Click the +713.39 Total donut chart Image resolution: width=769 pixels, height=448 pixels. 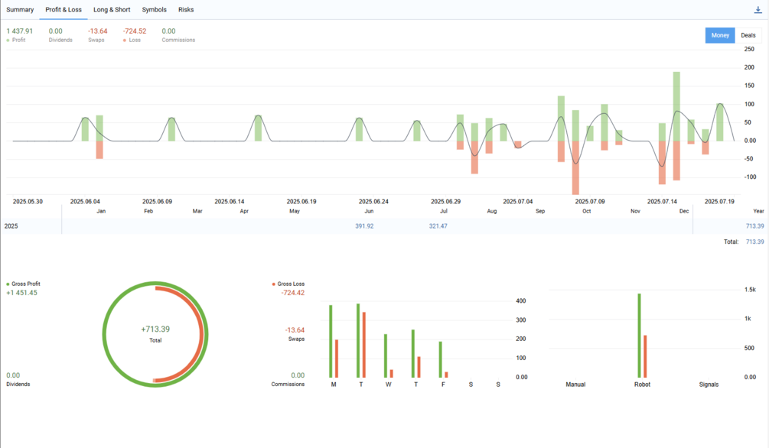click(155, 334)
